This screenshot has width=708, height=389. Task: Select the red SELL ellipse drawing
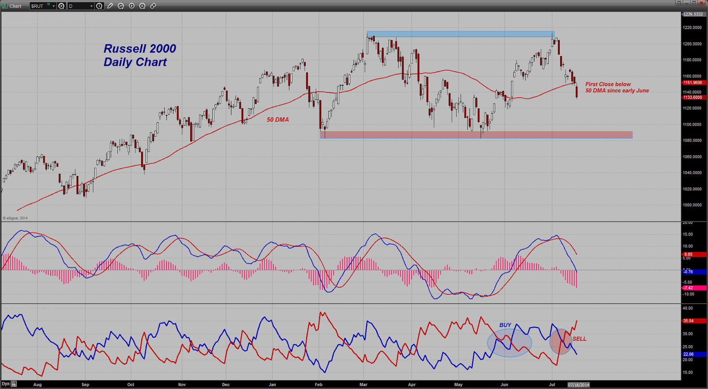[x=561, y=341]
